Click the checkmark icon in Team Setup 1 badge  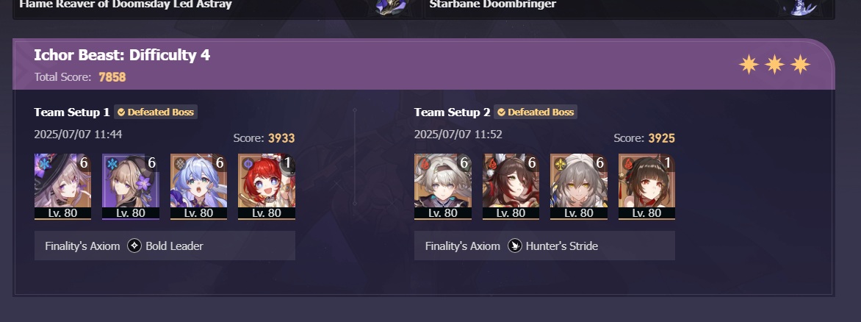(121, 112)
